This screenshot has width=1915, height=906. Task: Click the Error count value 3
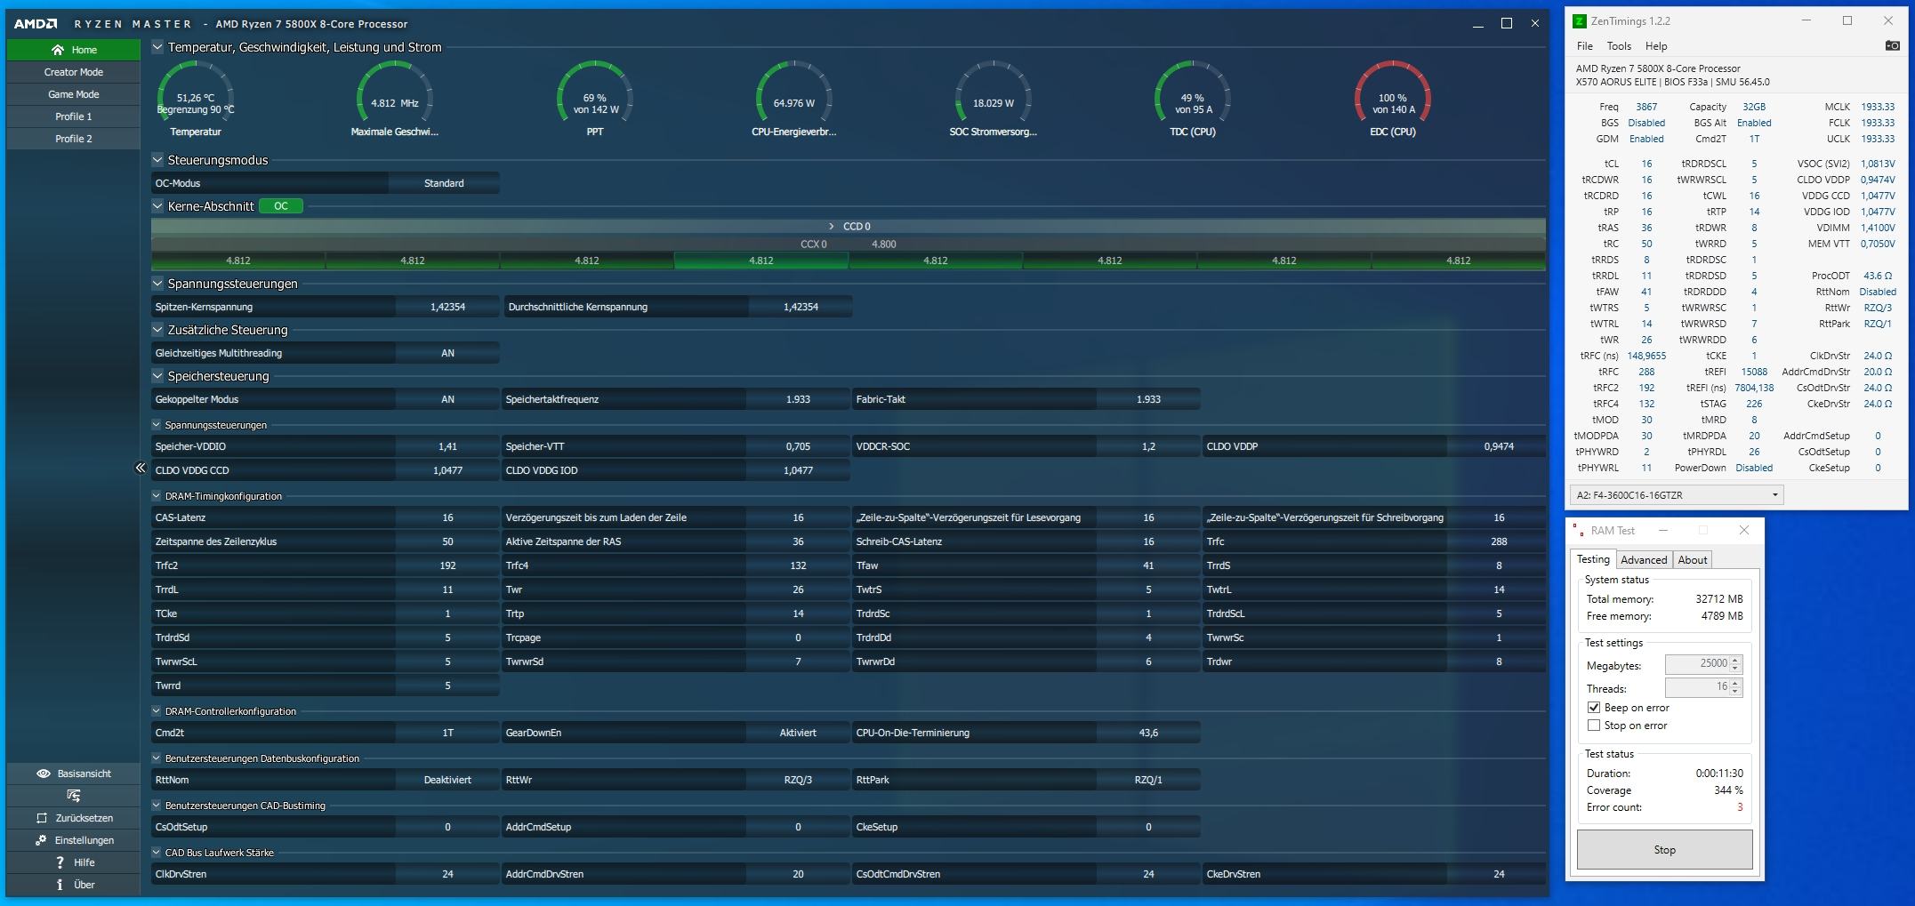click(1740, 807)
